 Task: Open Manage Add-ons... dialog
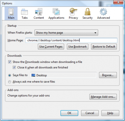[x=103, y=97]
